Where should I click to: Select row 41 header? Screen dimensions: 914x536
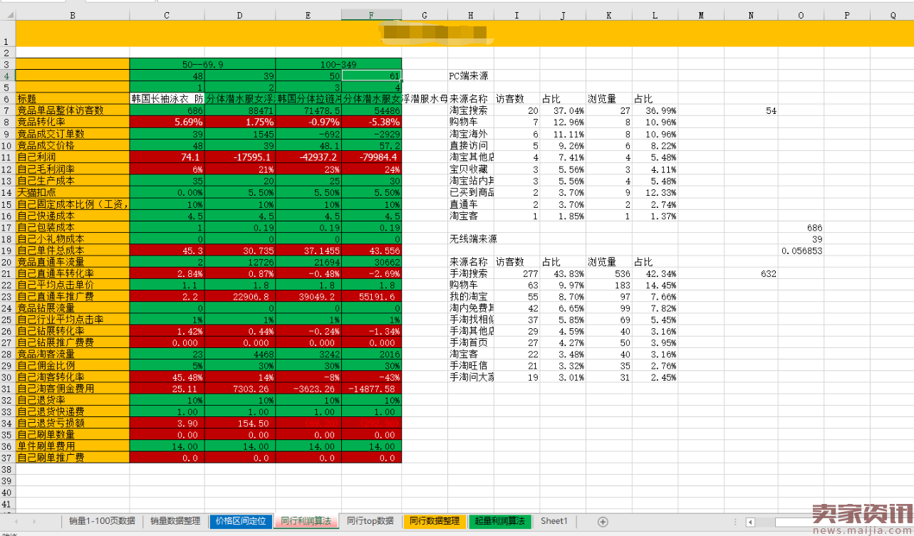tap(7, 504)
